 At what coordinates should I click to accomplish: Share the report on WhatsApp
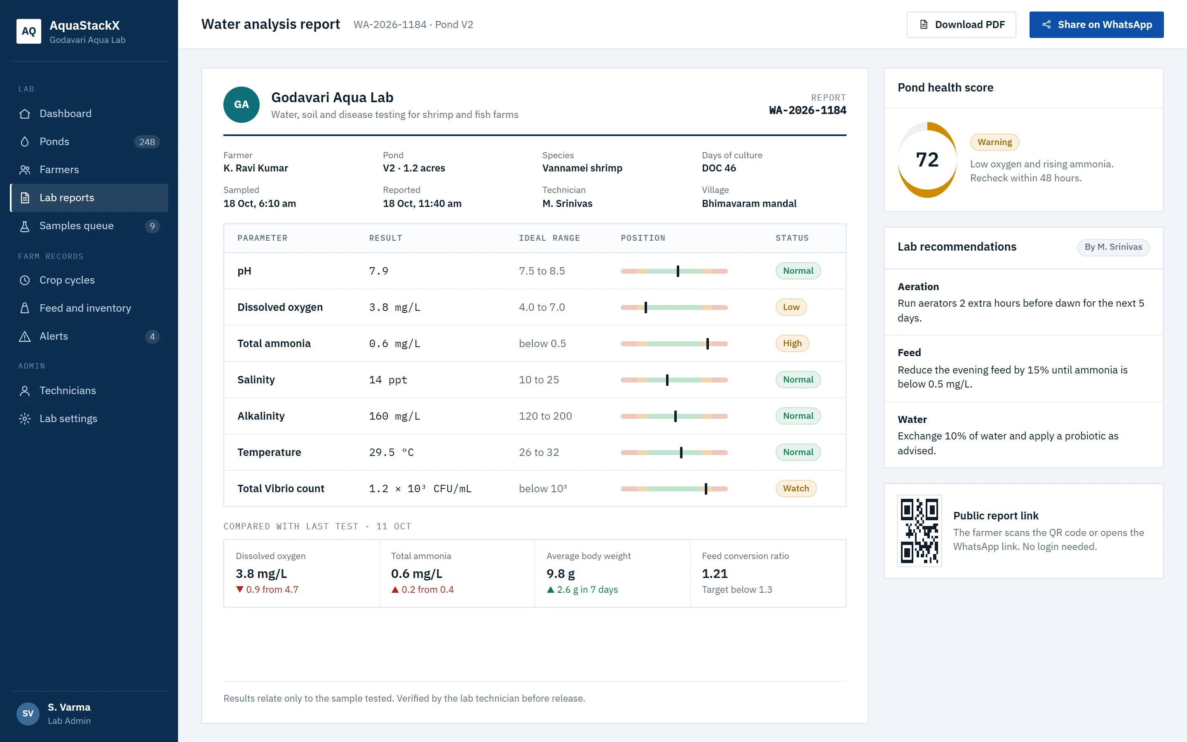[x=1096, y=25]
